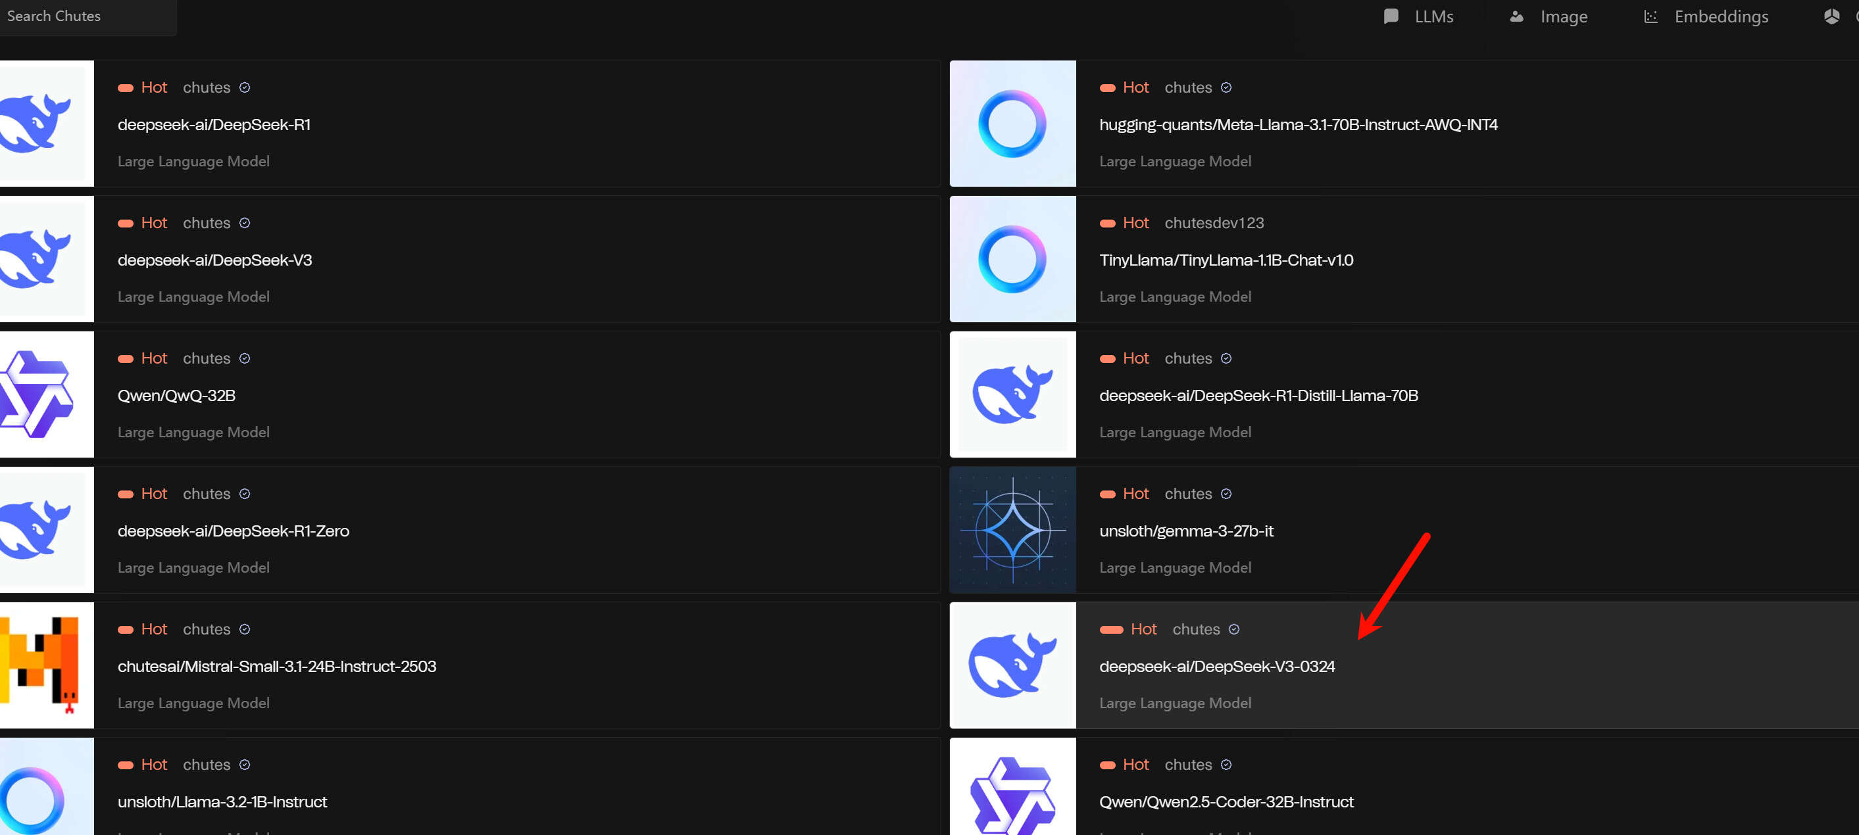Image resolution: width=1859 pixels, height=835 pixels.
Task: Click the DeepSeek-R1-Distill-Llama-70B whale logo
Action: coord(1012,394)
